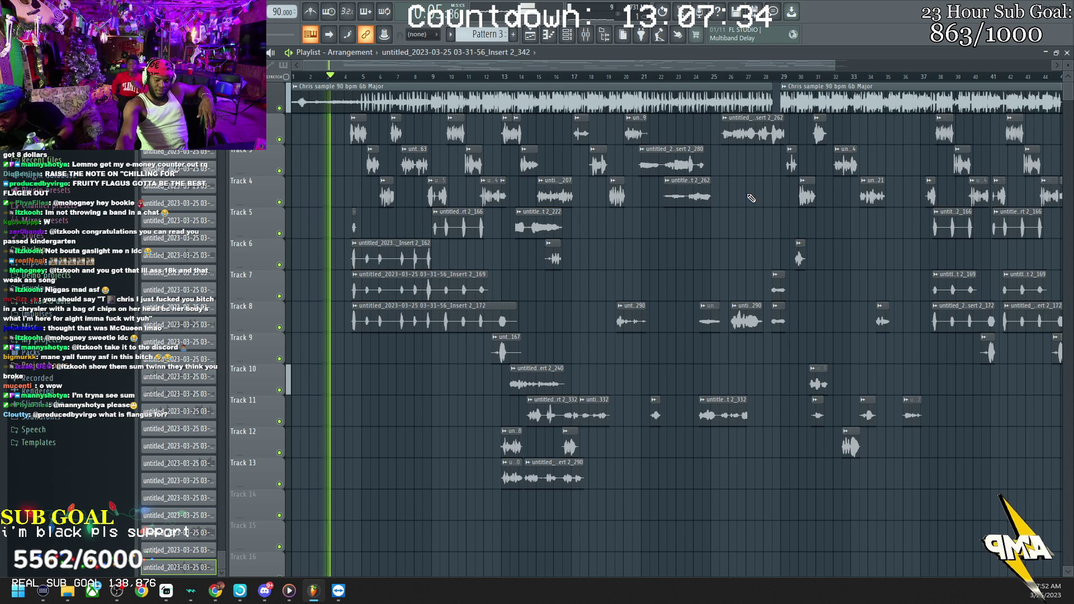Open the Mixer view icon
The width and height of the screenshot is (1074, 604).
click(585, 35)
